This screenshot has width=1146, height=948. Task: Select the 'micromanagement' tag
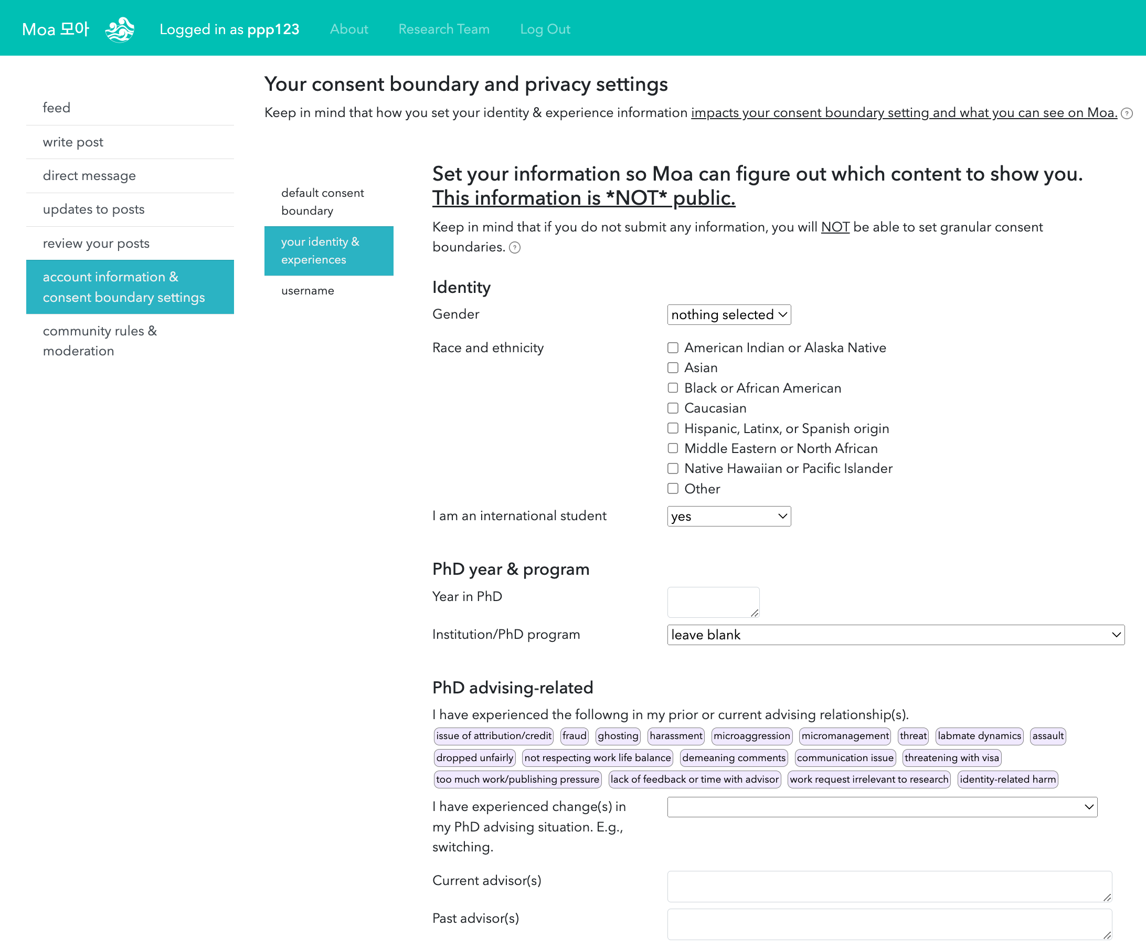[x=845, y=736]
